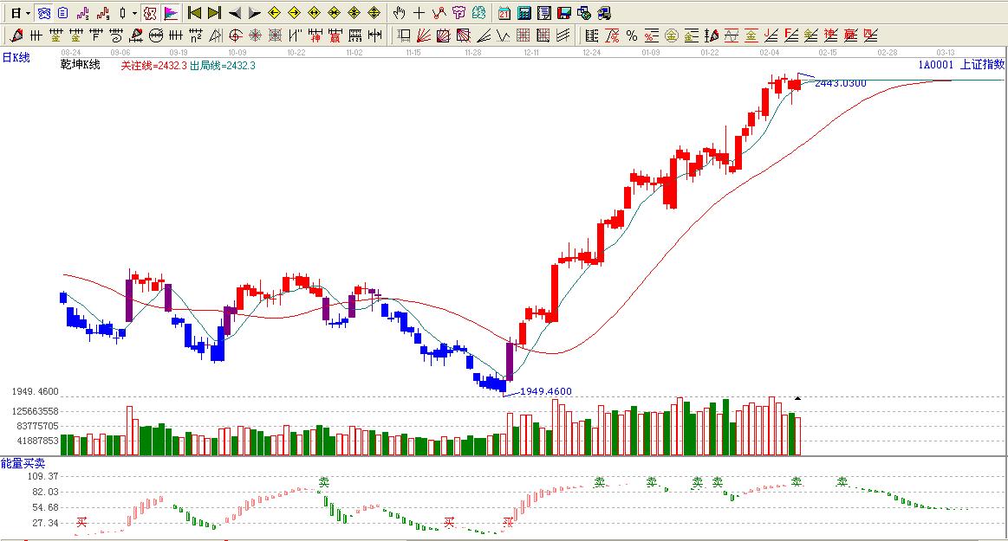This screenshot has height=541, width=1008.
Task: Select the percent sign tool
Action: [x=632, y=35]
